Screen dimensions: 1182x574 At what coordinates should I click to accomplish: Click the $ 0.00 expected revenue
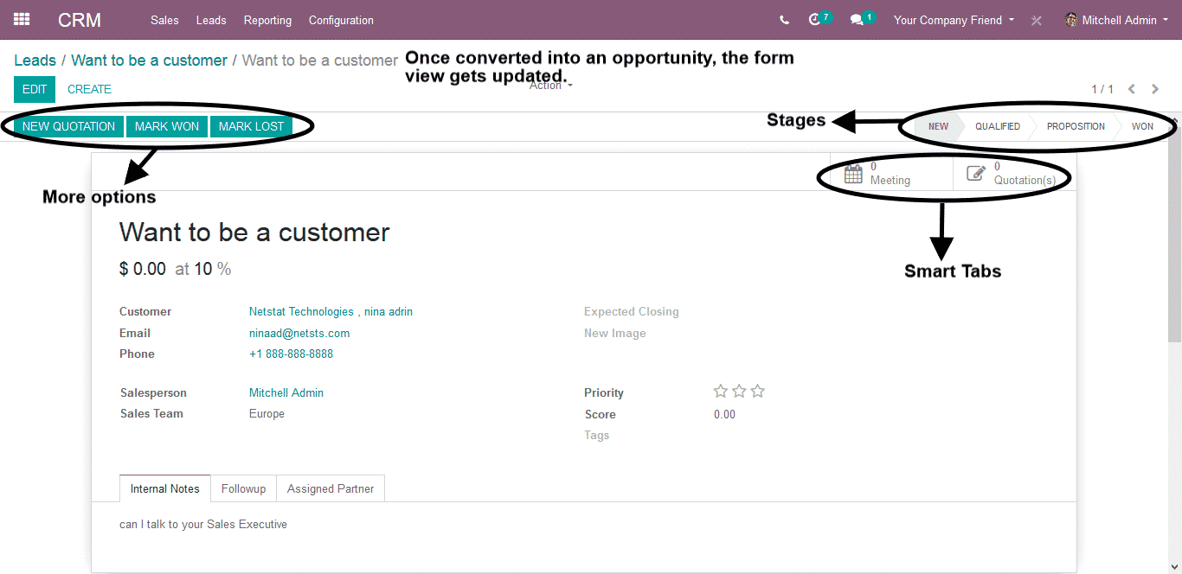pos(143,269)
